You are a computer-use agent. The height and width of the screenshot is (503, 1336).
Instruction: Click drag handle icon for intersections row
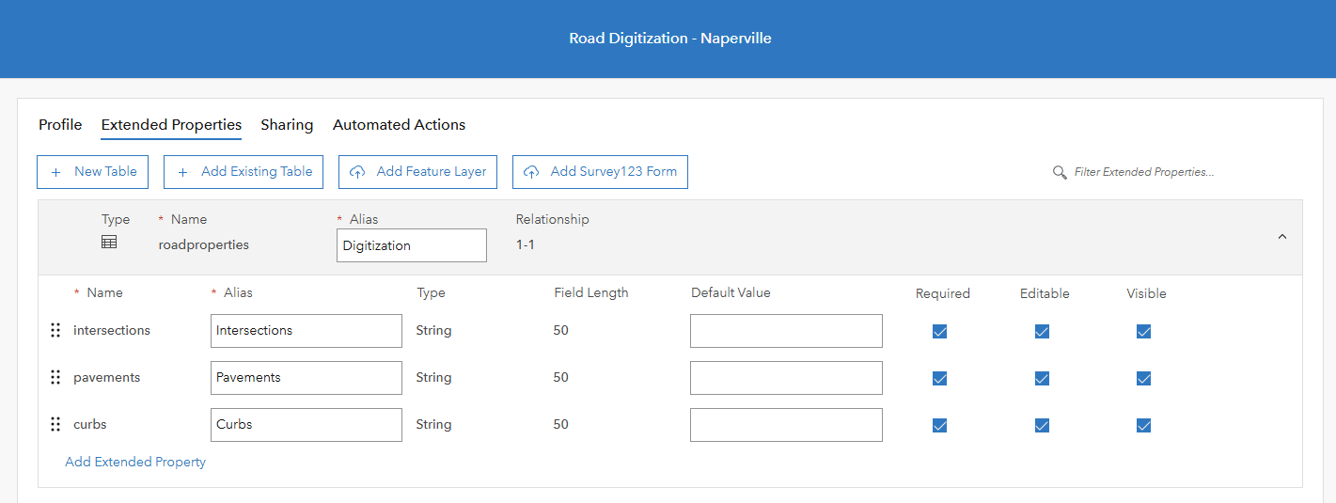pos(55,330)
